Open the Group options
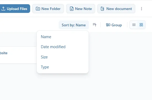The height and width of the screenshot is (100, 152). 114,25
